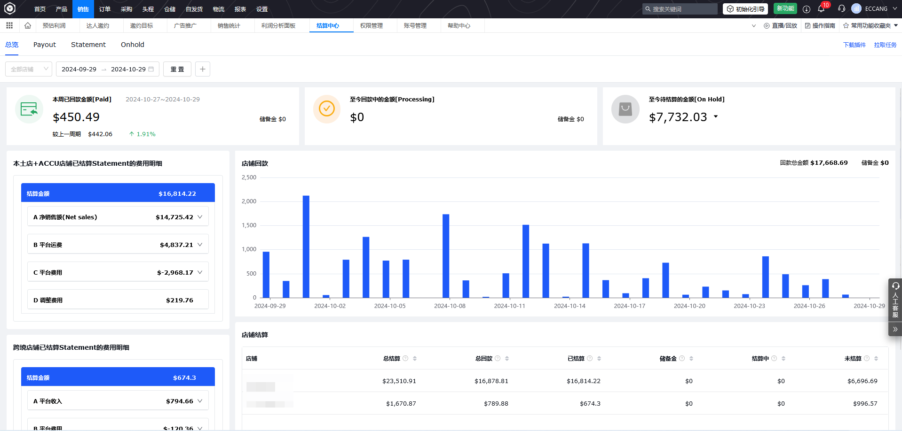Click the help icon beside 总结算 column
This screenshot has height=431, width=902.
pos(405,358)
